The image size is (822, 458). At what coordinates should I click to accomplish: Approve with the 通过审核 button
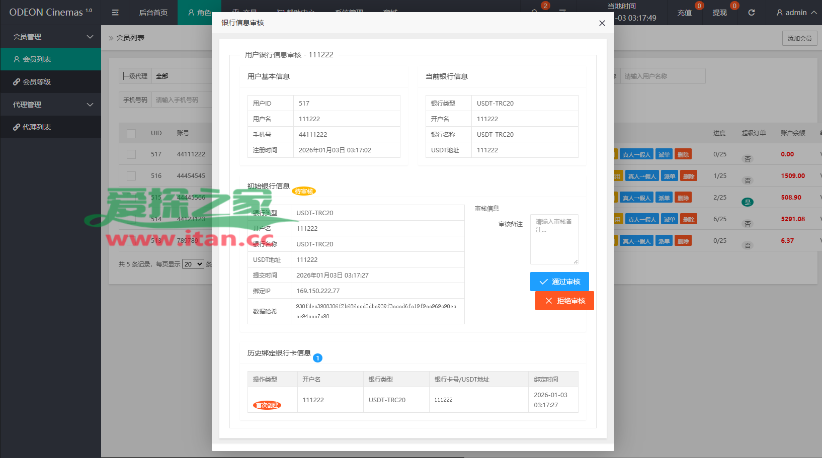pyautogui.click(x=559, y=282)
